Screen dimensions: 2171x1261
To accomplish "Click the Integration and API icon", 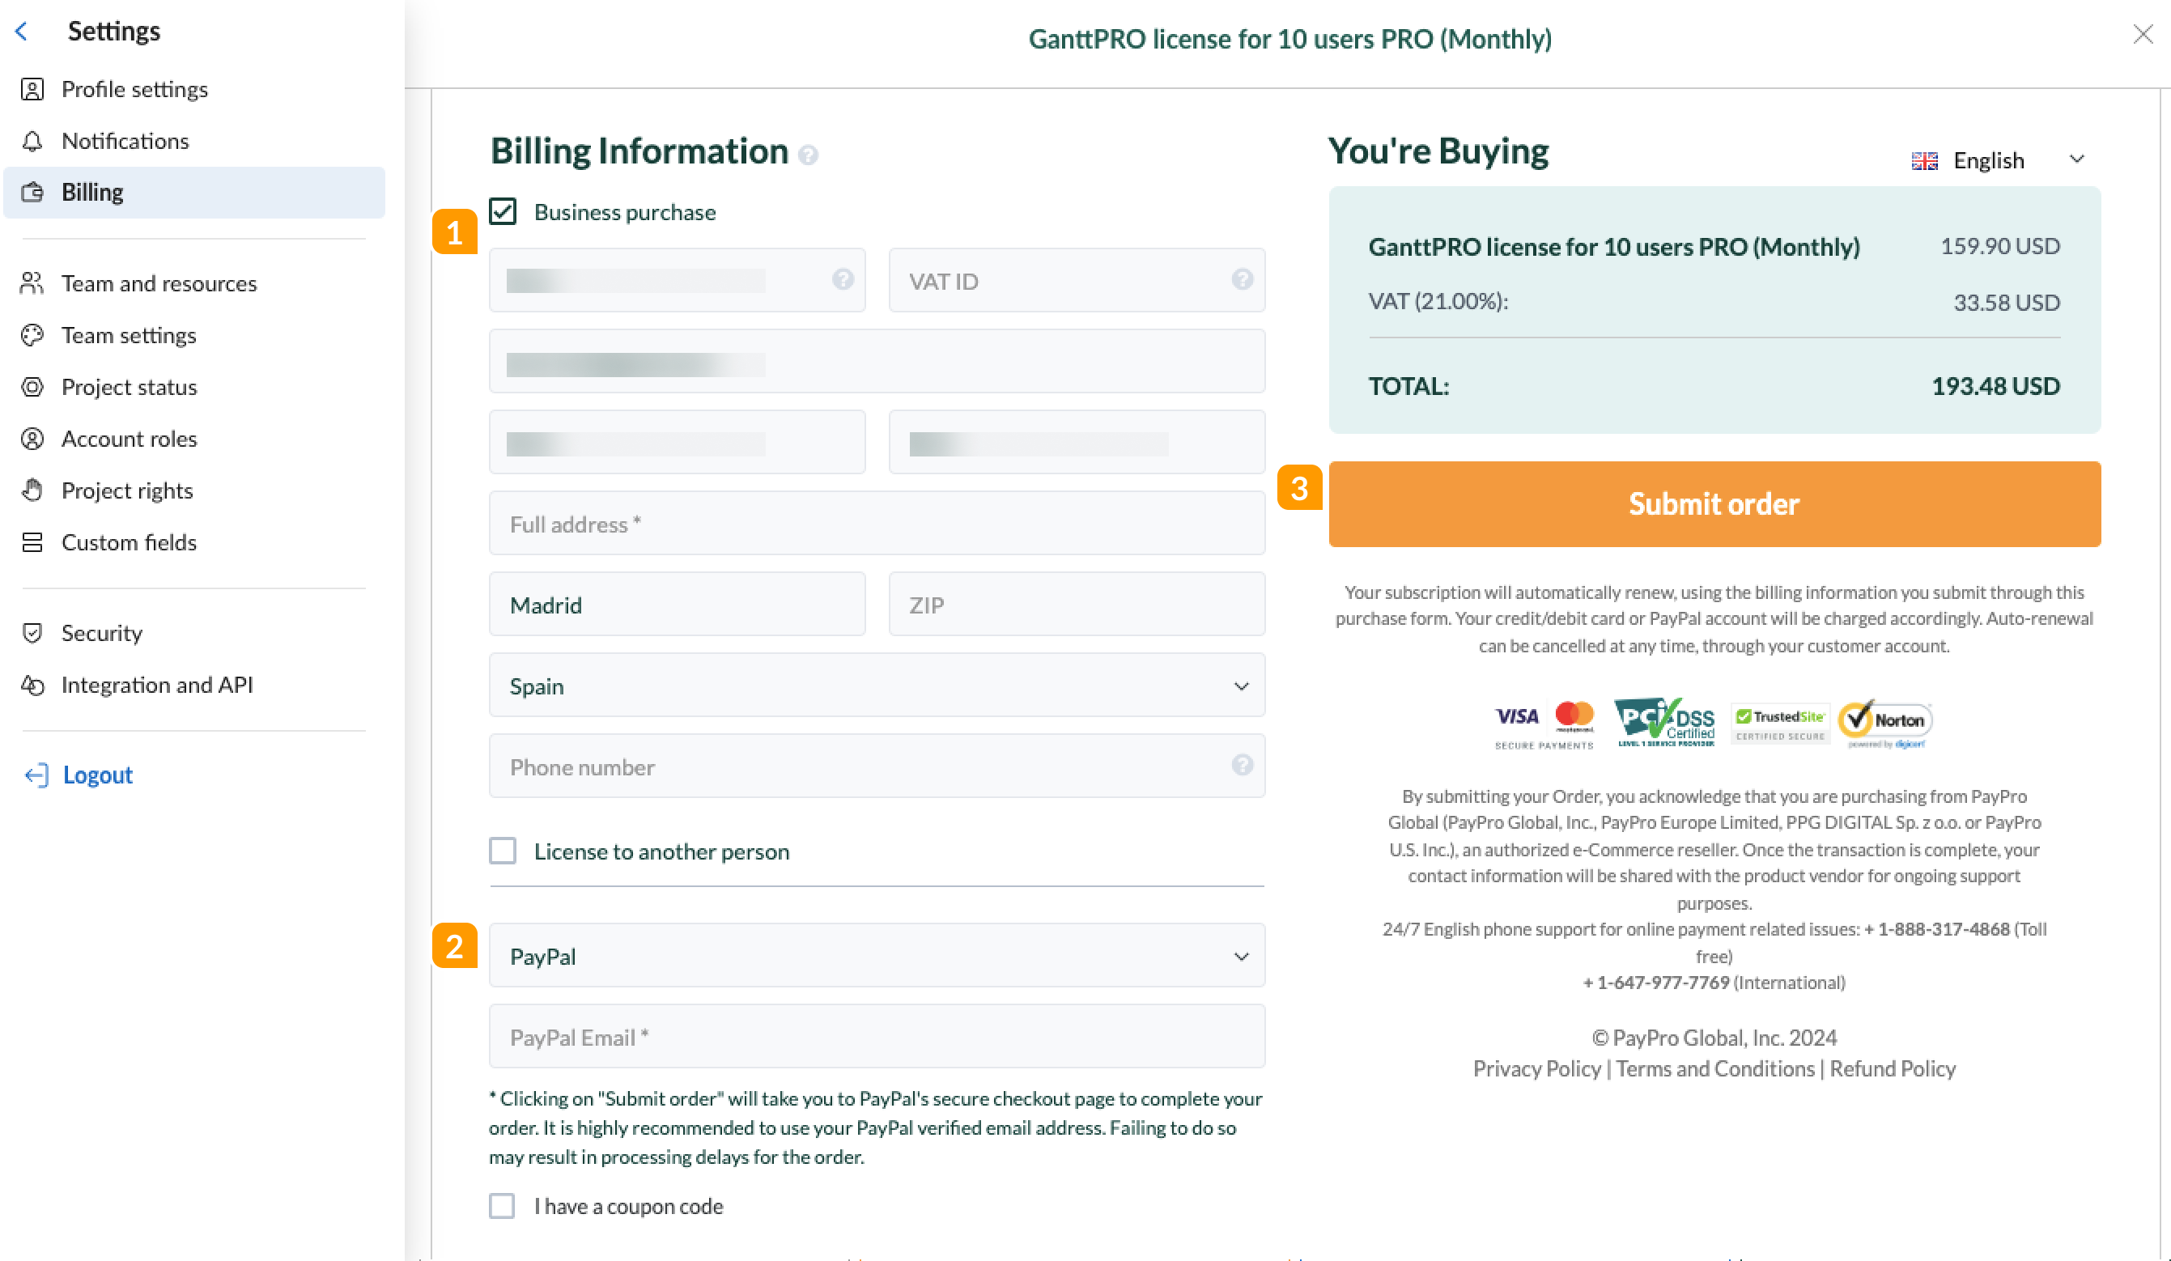I will coord(32,685).
